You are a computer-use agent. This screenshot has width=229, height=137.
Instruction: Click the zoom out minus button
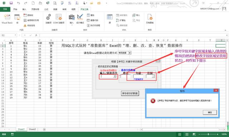click(199, 134)
